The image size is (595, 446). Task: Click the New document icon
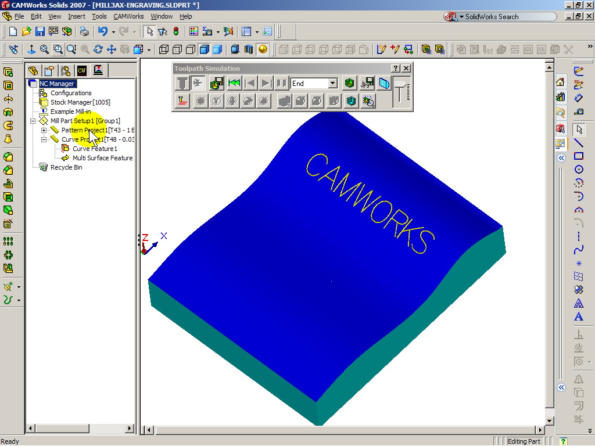click(13, 31)
